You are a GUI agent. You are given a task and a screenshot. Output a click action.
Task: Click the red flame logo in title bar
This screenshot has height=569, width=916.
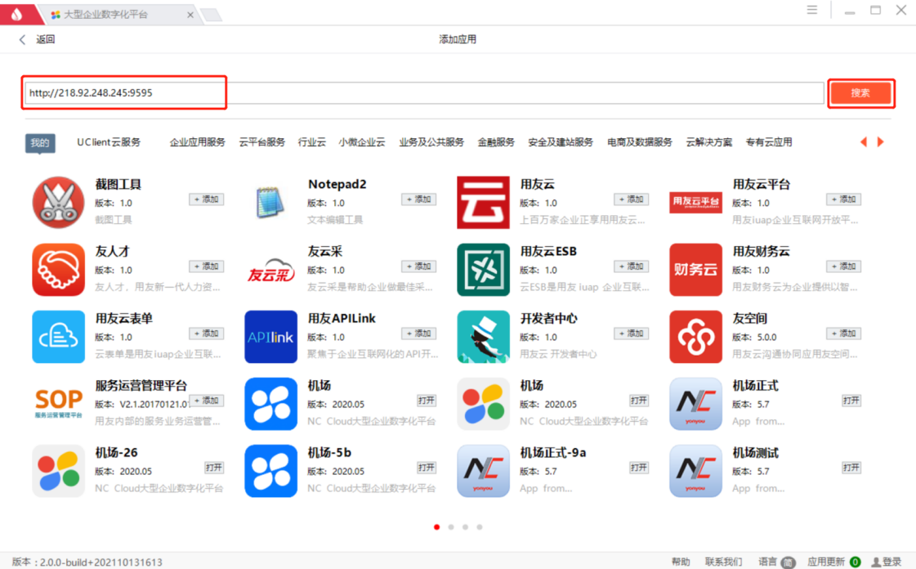[16, 14]
